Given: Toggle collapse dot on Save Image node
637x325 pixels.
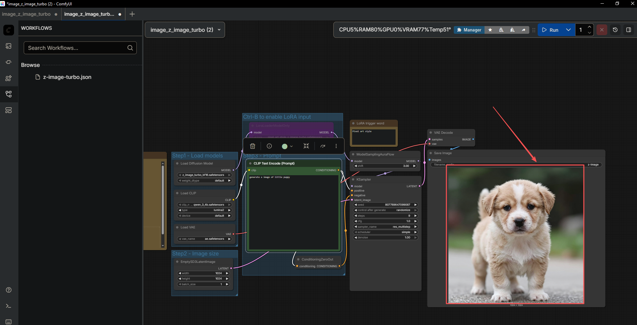Looking at the screenshot, I should pos(431,153).
